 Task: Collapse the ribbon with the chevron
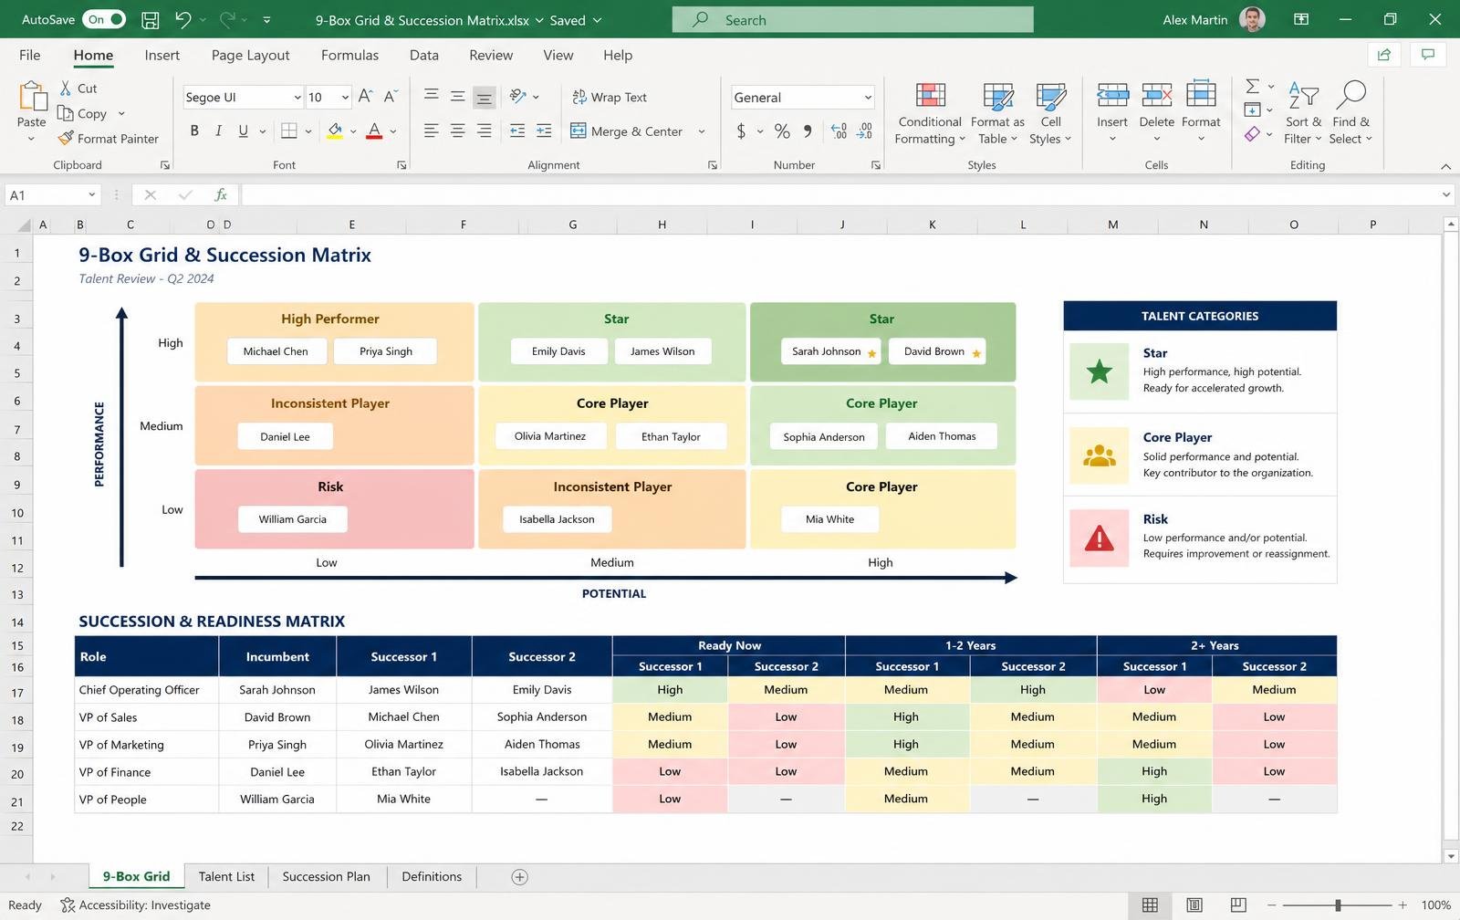(1445, 166)
